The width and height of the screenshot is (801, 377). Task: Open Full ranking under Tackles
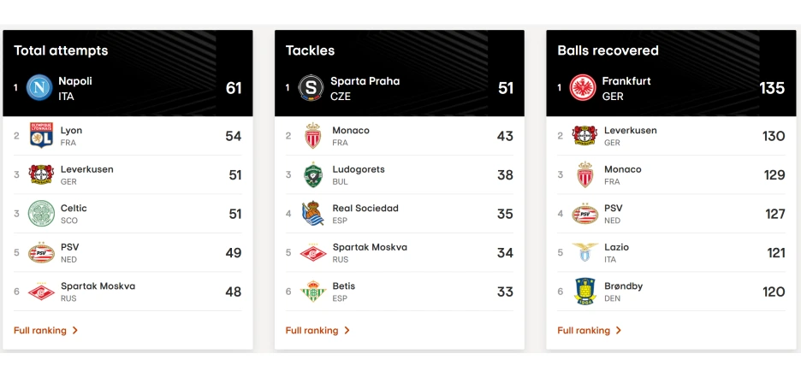pyautogui.click(x=311, y=331)
